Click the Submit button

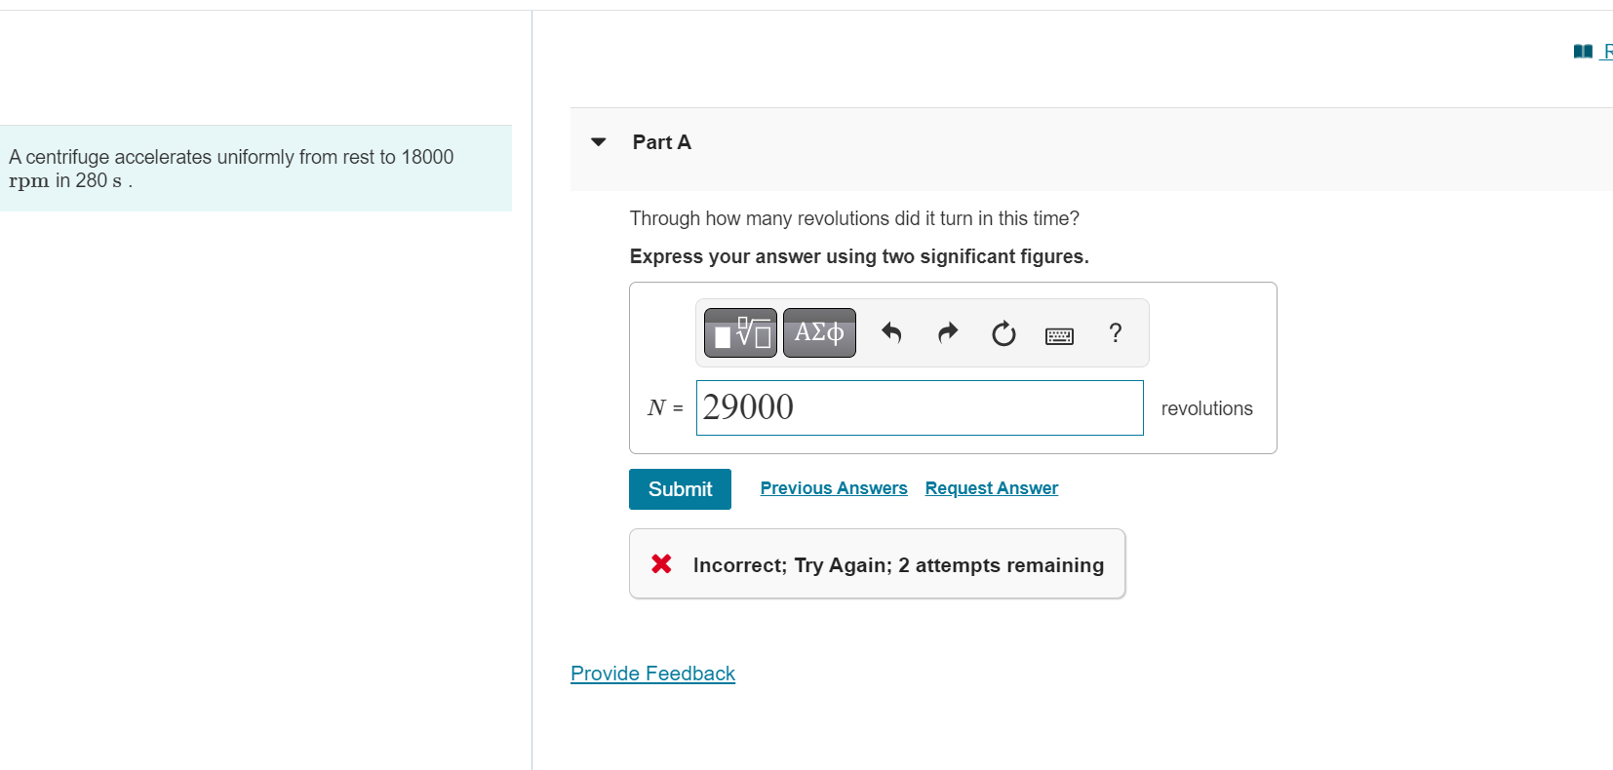680,489
